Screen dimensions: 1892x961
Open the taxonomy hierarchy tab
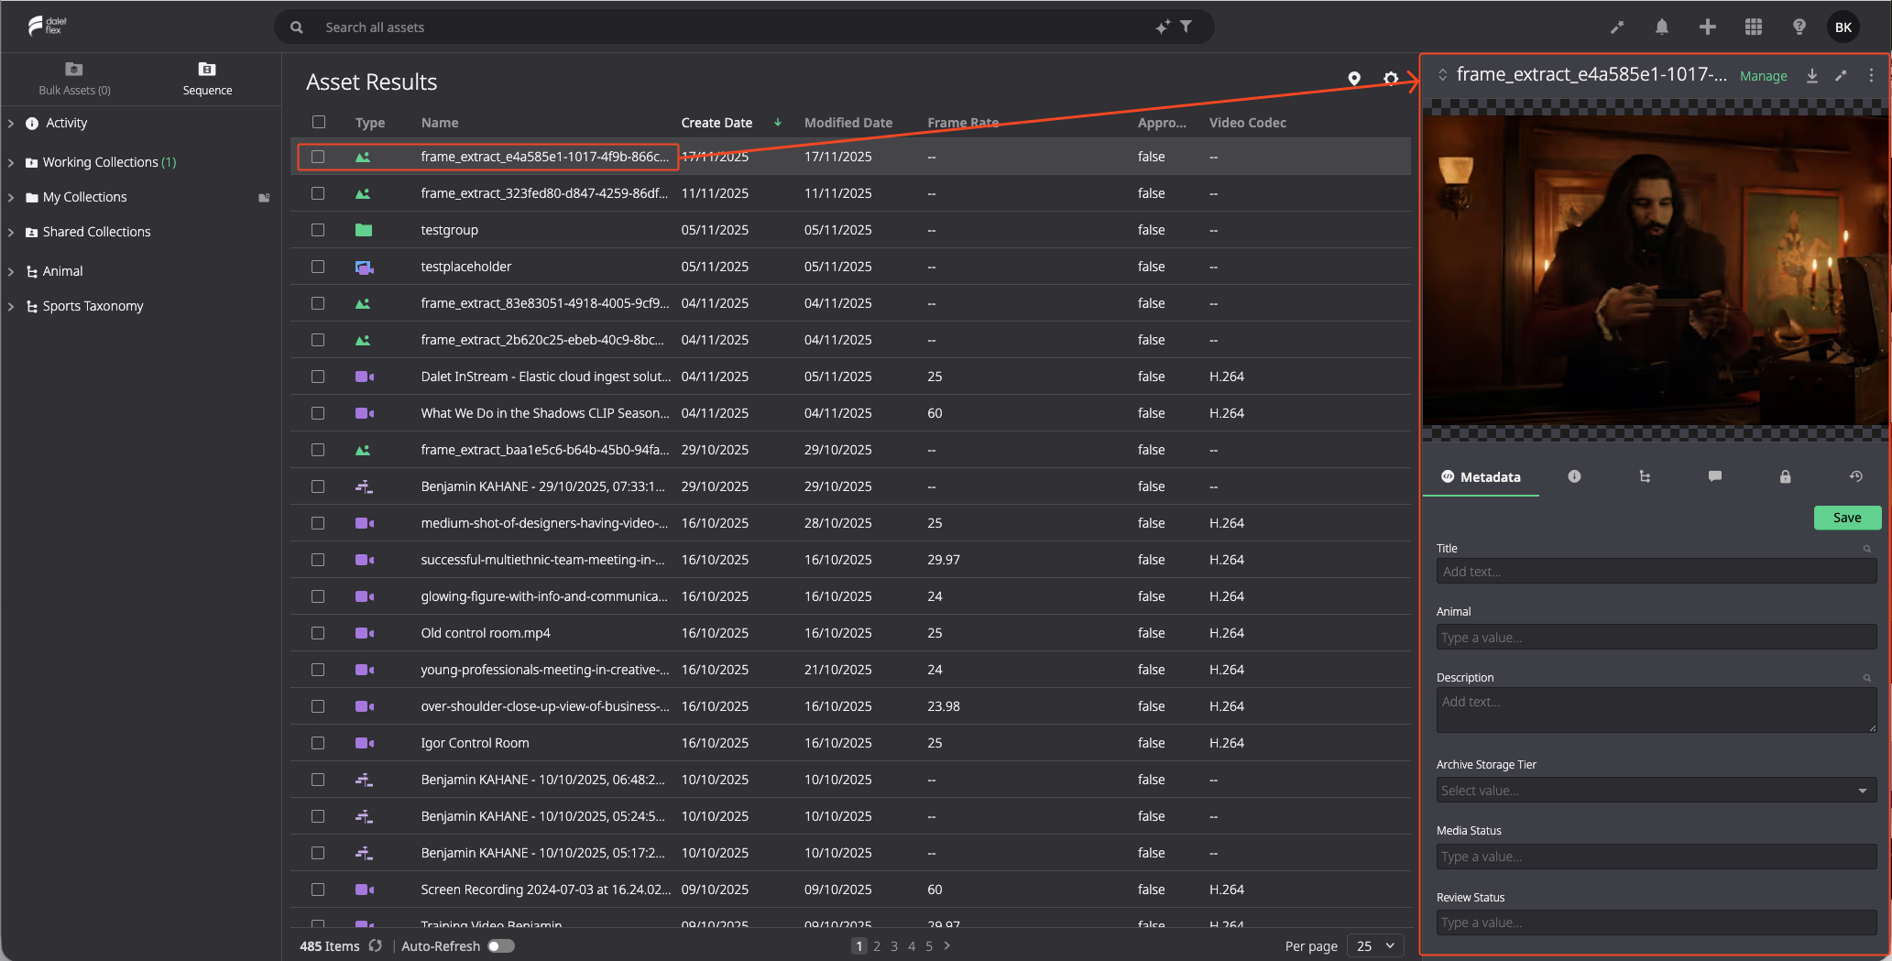(1645, 476)
